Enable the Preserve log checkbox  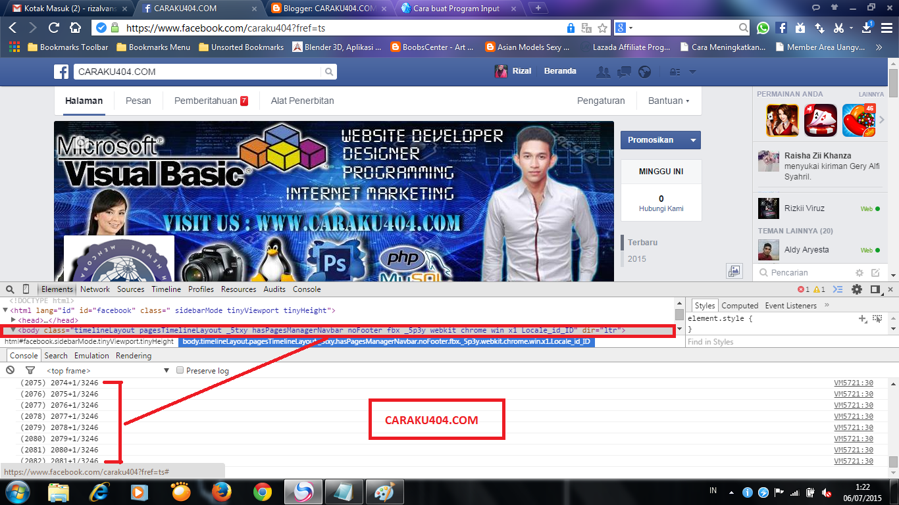tap(180, 371)
